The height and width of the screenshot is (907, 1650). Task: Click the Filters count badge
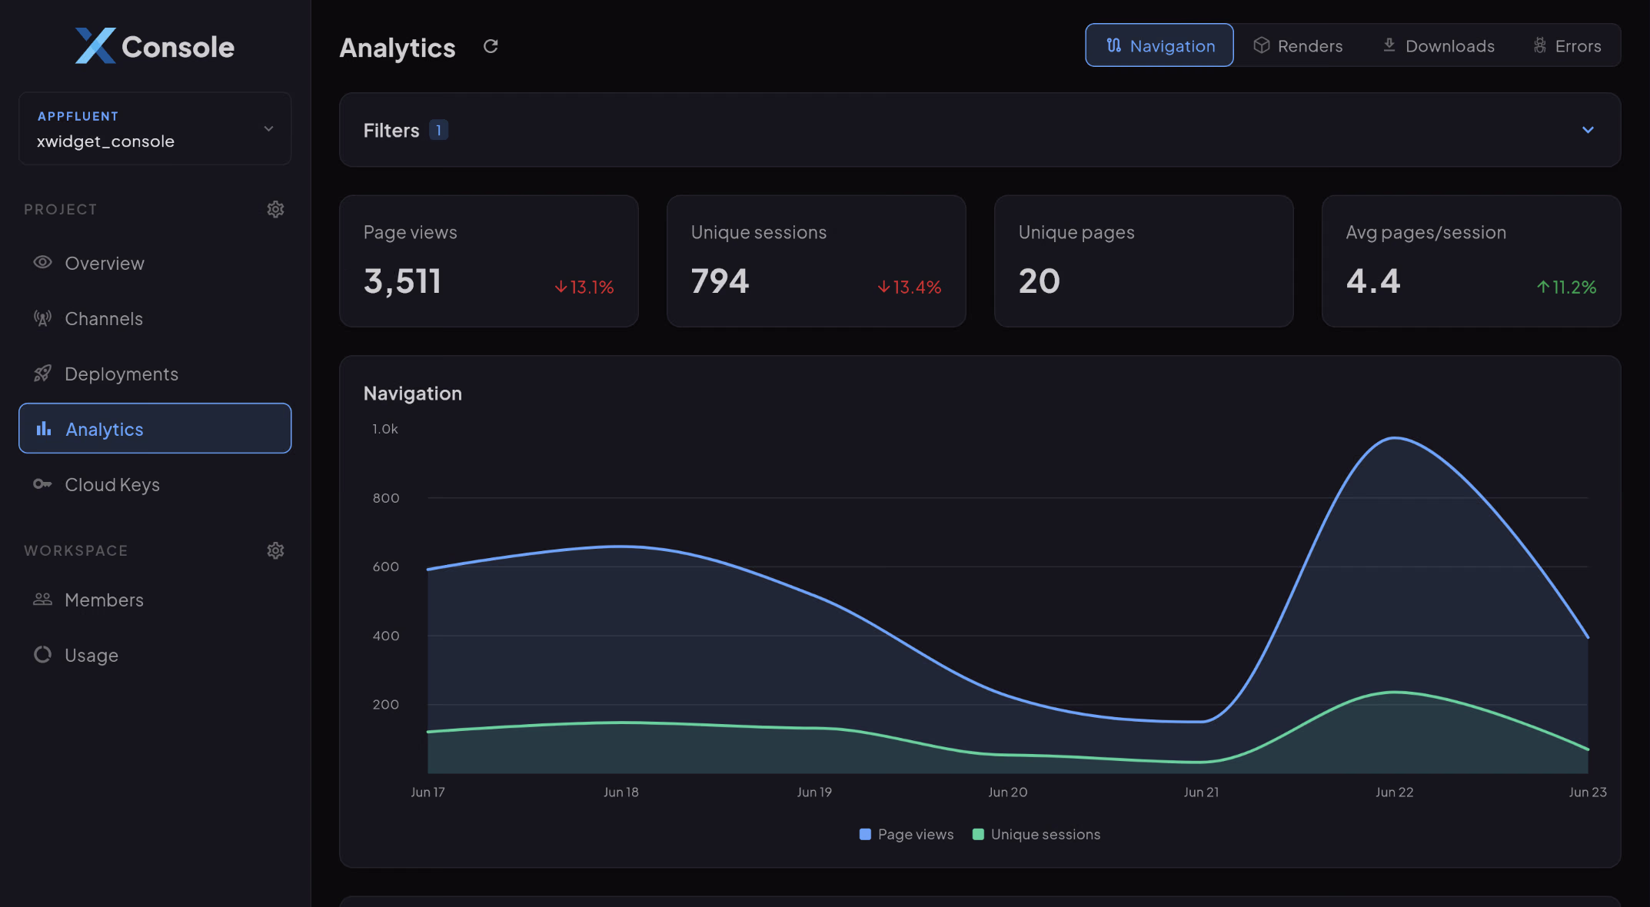(438, 130)
